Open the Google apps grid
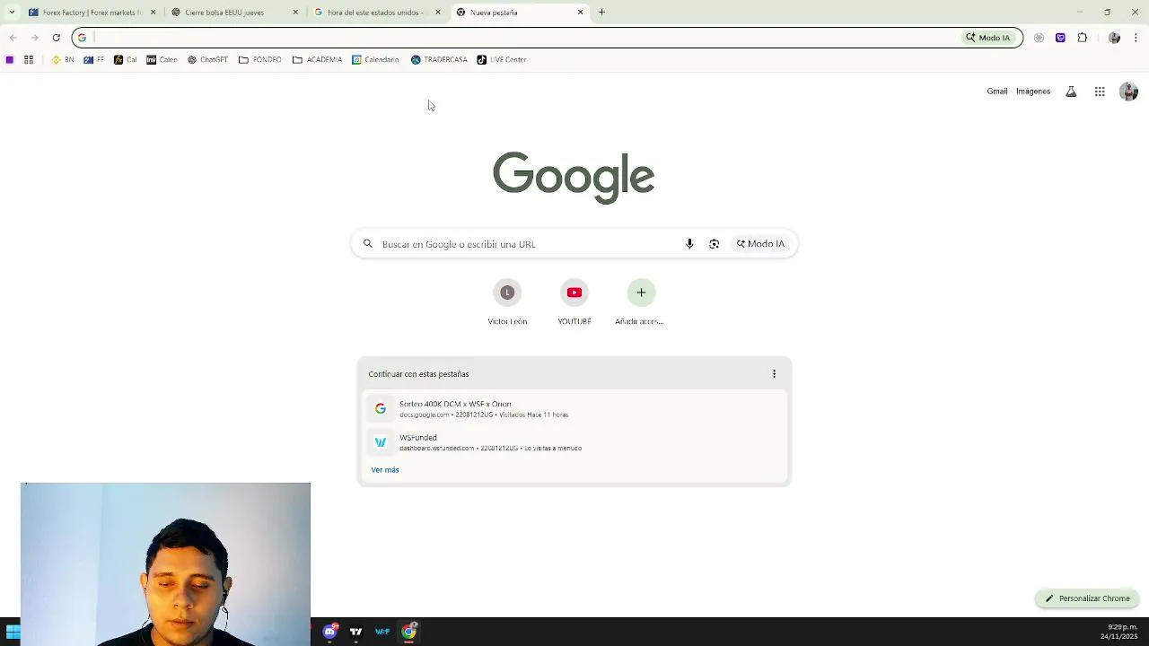 [1100, 92]
